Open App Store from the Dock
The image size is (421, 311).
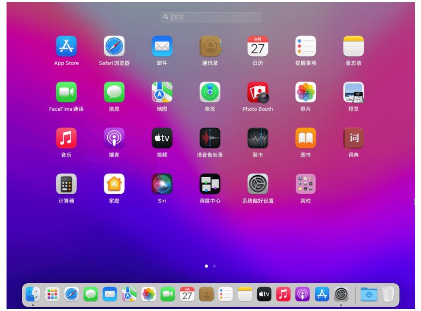point(322,294)
